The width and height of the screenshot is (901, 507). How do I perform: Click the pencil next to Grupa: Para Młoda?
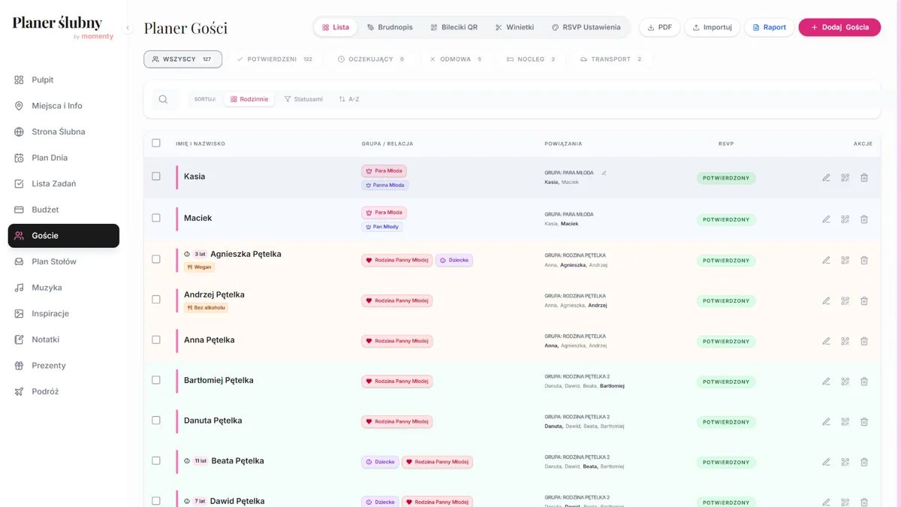pyautogui.click(x=604, y=173)
